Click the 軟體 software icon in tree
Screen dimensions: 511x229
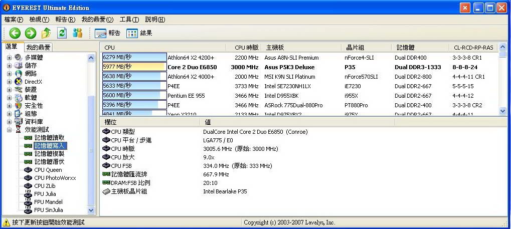[19, 98]
